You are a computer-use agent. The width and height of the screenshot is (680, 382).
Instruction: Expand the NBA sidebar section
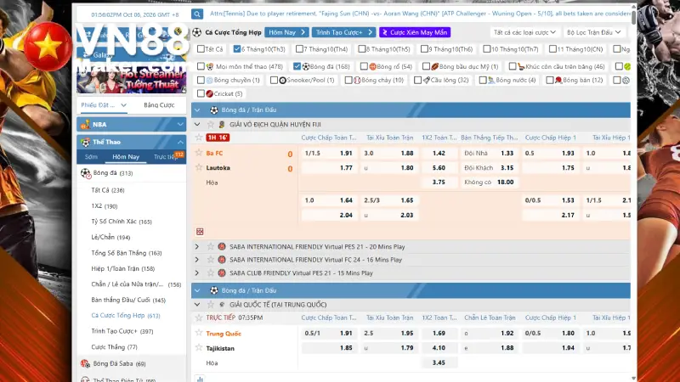[180, 124]
